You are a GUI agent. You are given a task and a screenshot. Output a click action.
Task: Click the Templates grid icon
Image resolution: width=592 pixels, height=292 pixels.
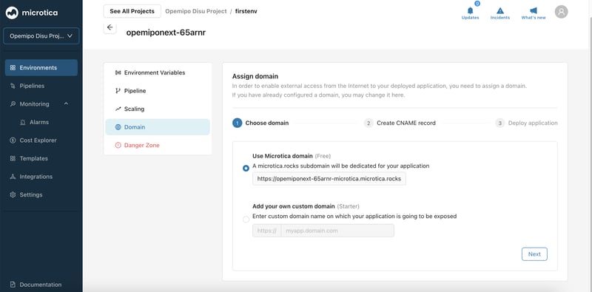pos(13,158)
